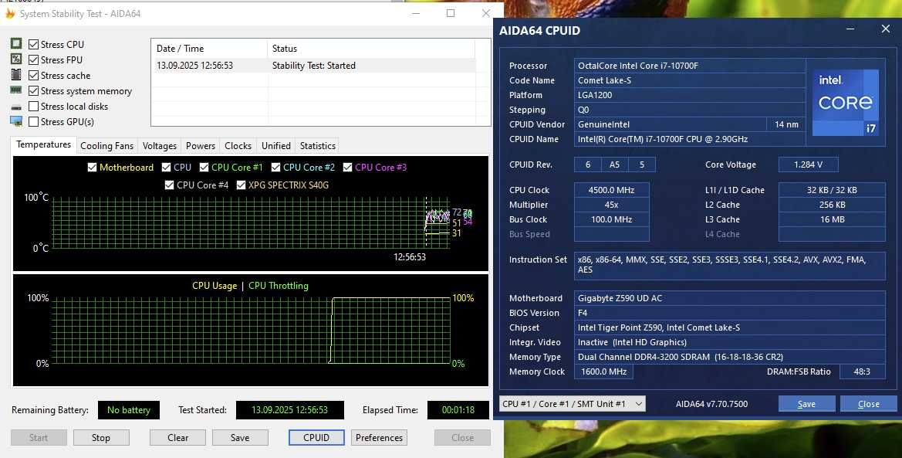Click the OctalCore Intel Core i7-10700F processor field
902x458 pixels.
[x=690, y=66]
